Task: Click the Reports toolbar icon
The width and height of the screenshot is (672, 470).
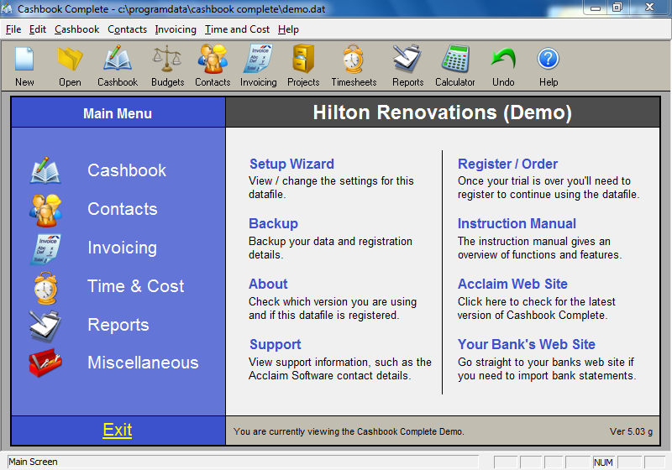Action: [x=407, y=60]
